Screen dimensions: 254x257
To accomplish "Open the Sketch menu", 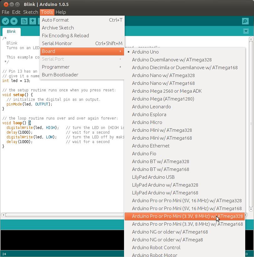I will 31,12.
